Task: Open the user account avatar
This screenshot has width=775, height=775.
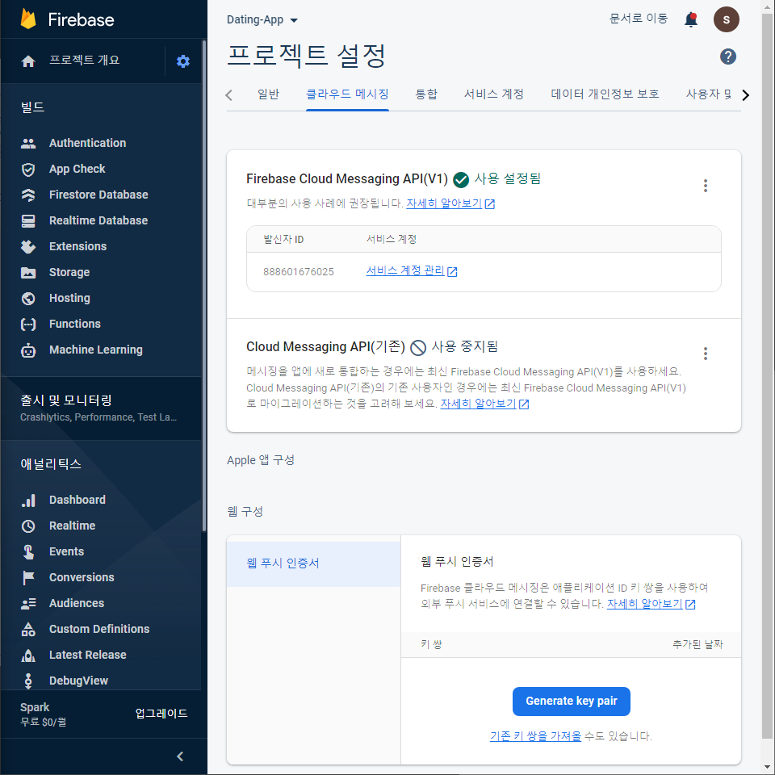Action: pyautogui.click(x=726, y=19)
